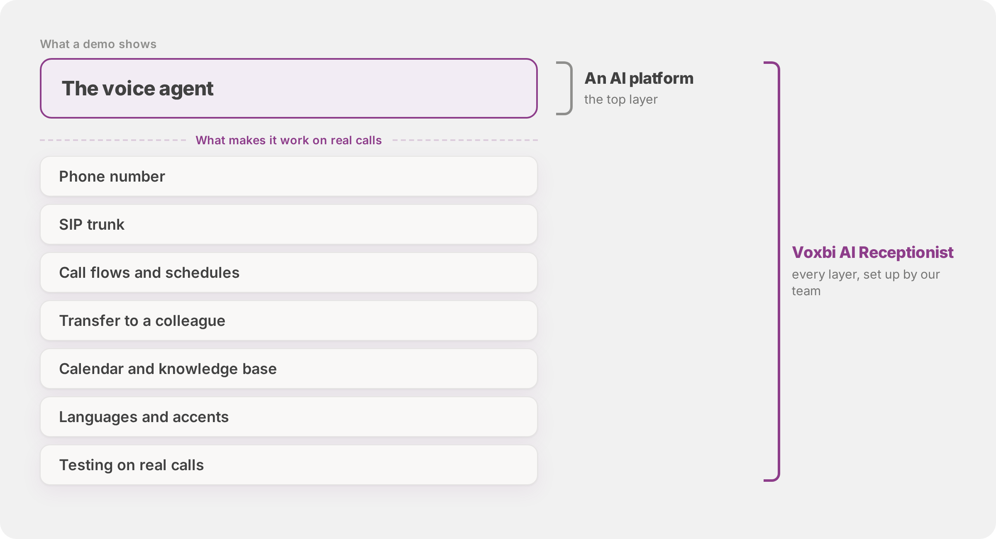Click the Phone number layer card
The image size is (996, 539).
click(x=289, y=176)
